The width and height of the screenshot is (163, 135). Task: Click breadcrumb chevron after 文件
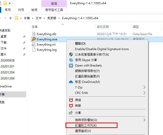point(44,18)
